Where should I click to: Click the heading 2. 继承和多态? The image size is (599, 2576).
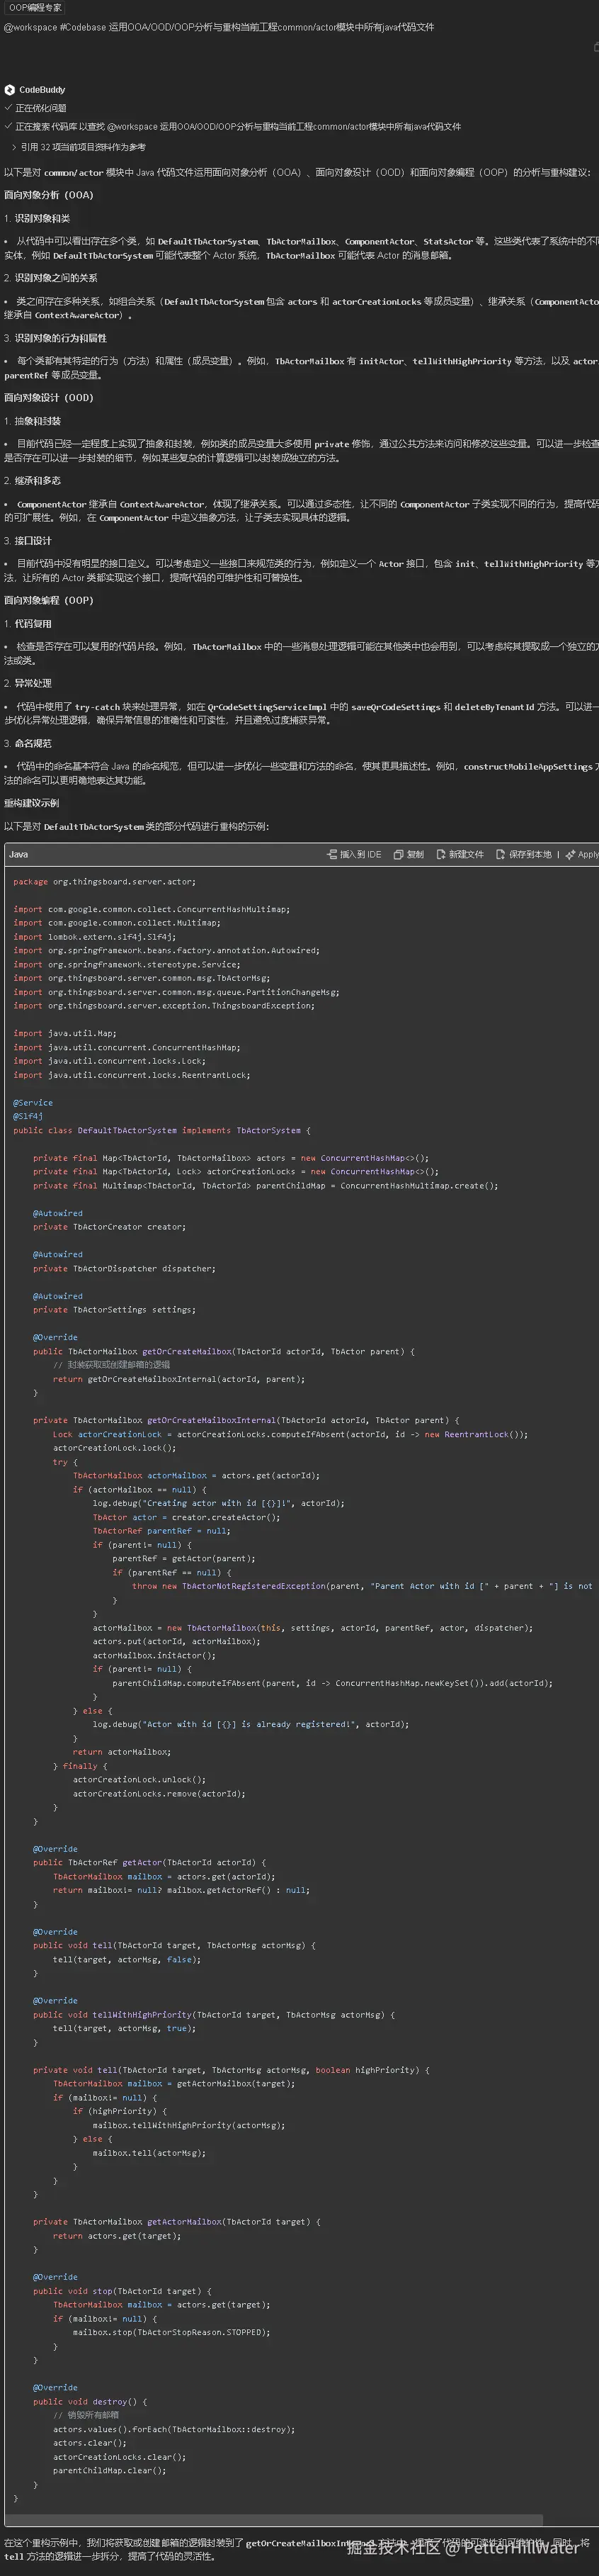click(x=32, y=480)
